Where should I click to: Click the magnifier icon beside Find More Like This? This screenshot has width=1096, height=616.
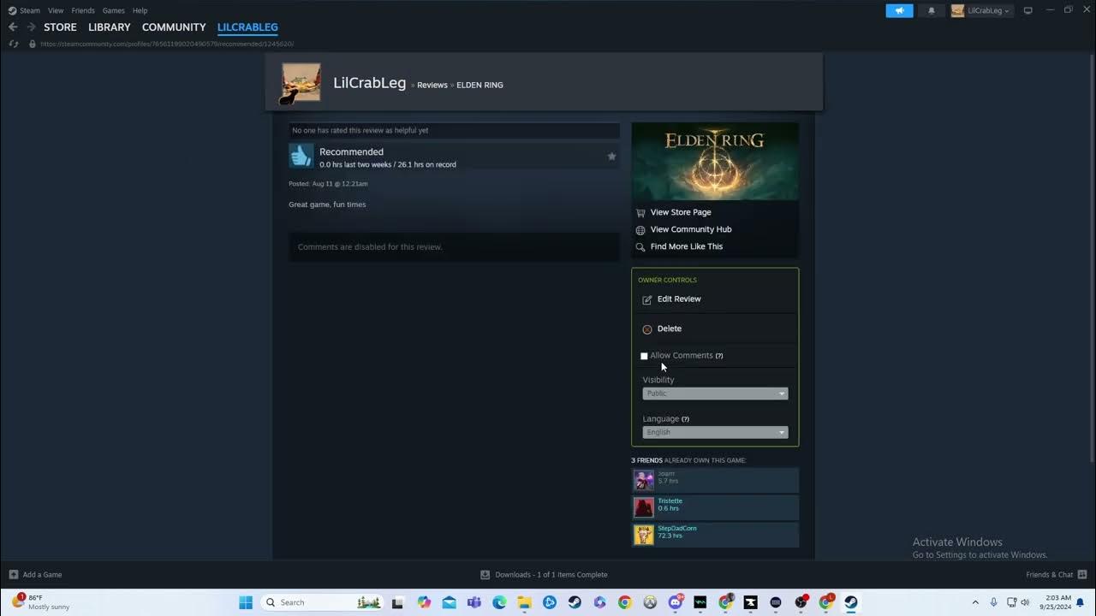640,247
